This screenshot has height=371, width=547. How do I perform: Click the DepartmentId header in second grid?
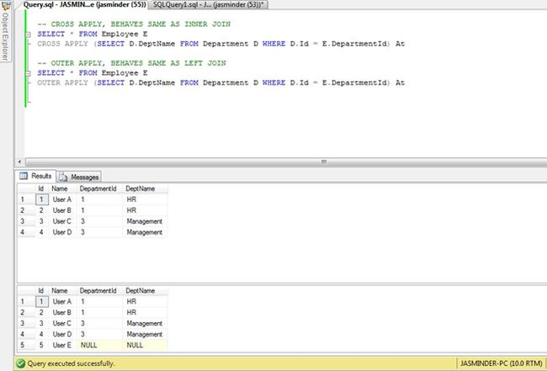(97, 290)
